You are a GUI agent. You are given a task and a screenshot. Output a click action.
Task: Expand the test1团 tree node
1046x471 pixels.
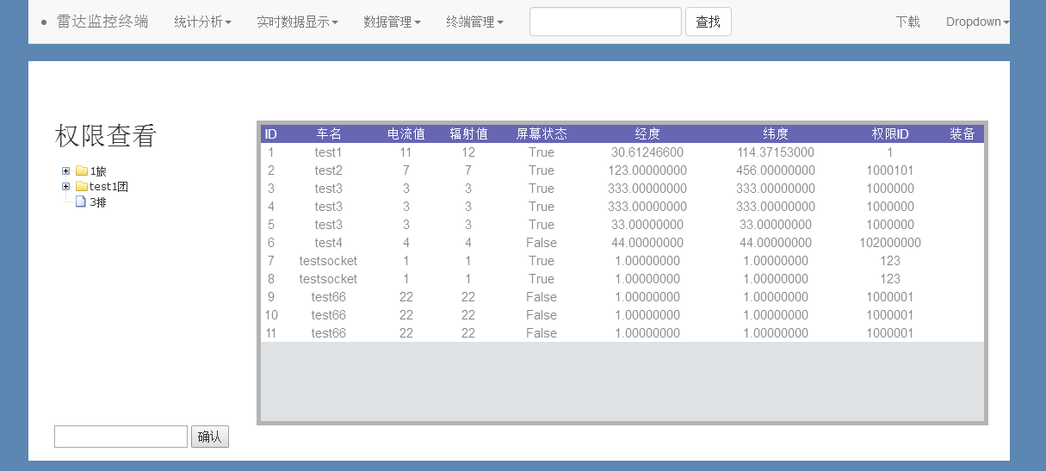click(66, 187)
